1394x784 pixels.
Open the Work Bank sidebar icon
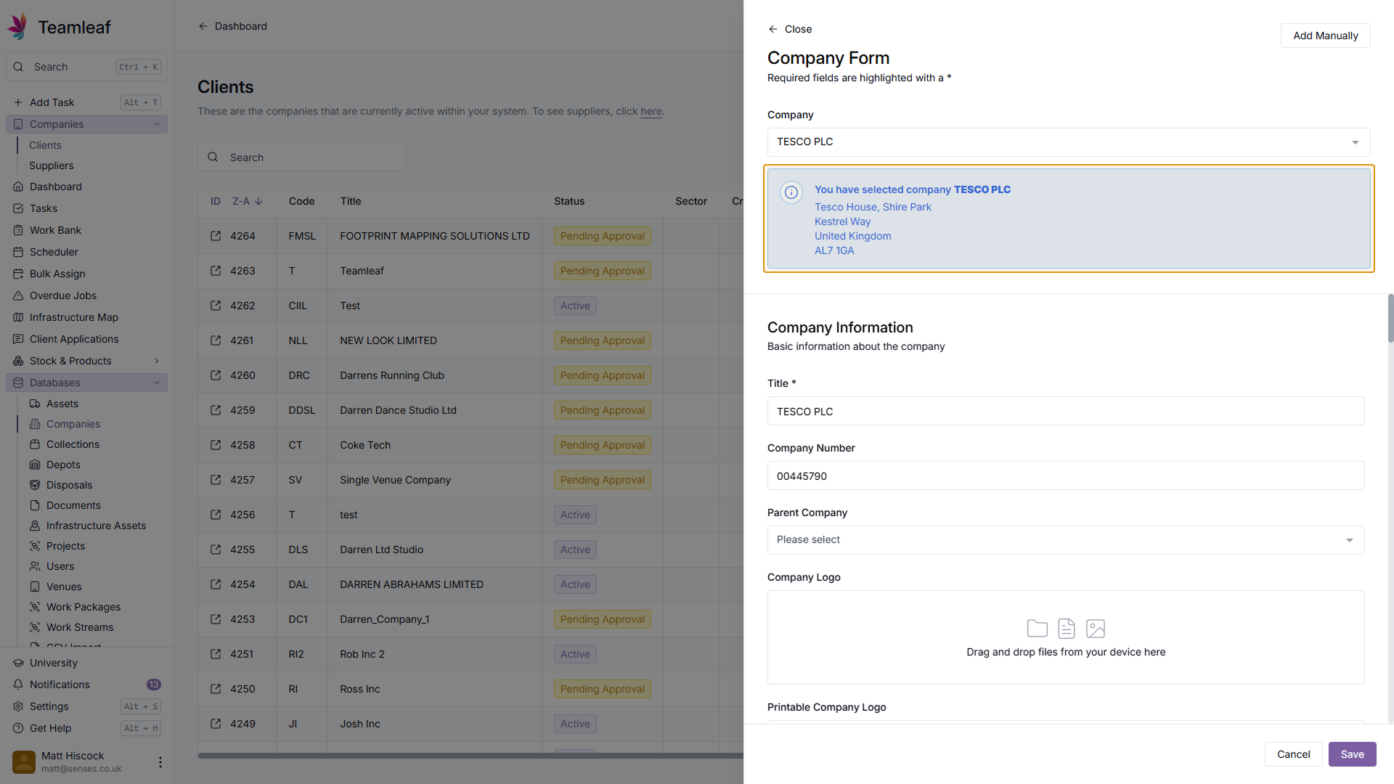pyautogui.click(x=18, y=230)
